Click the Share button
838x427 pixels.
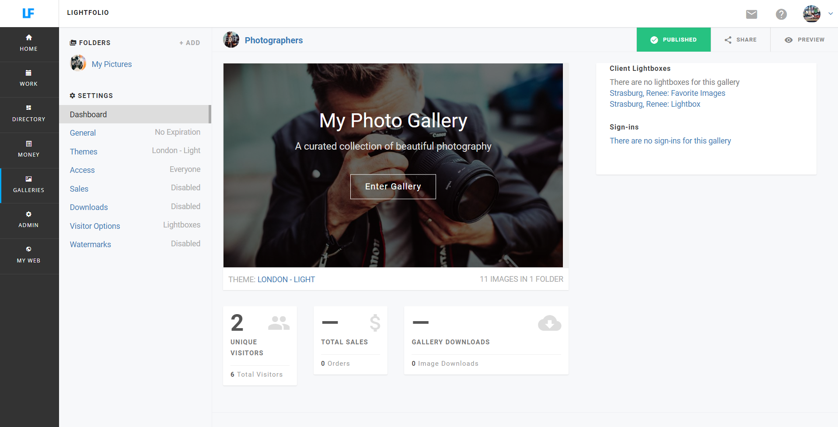pos(740,40)
